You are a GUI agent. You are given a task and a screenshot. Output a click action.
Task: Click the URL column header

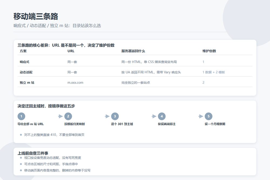pos(71,51)
